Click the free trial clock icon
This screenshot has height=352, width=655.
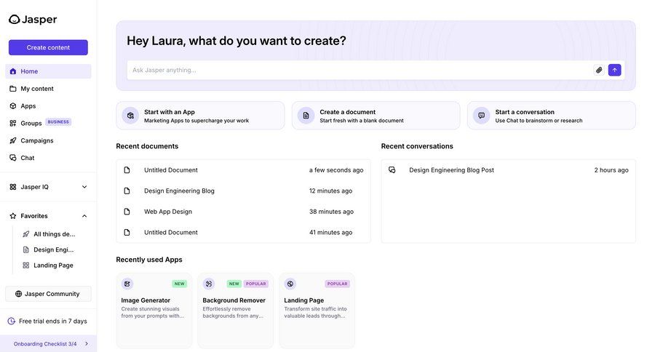point(11,321)
